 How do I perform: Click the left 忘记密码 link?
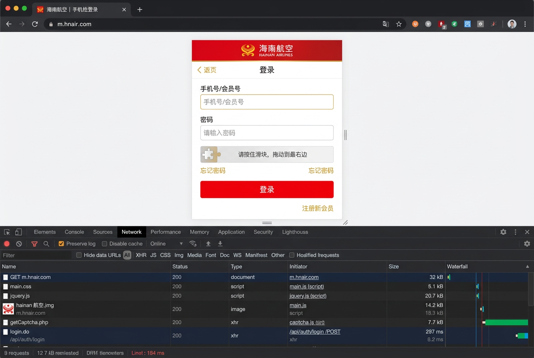click(x=213, y=171)
